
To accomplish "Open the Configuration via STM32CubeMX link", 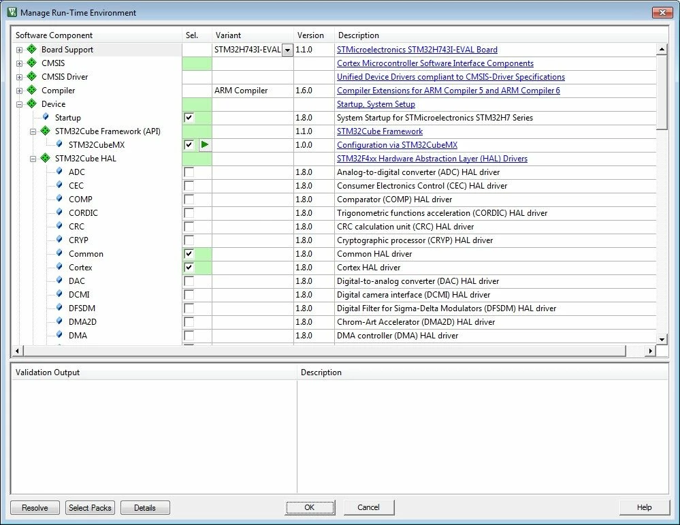I will tap(398, 145).
